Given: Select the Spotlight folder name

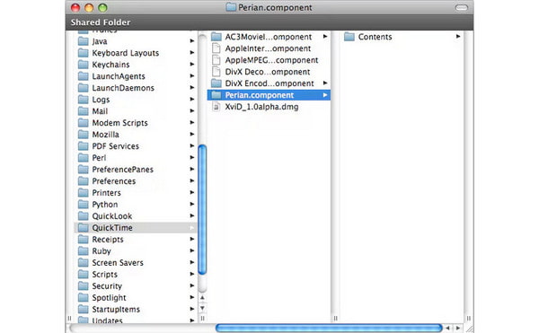Looking at the screenshot, I should click(x=109, y=298).
